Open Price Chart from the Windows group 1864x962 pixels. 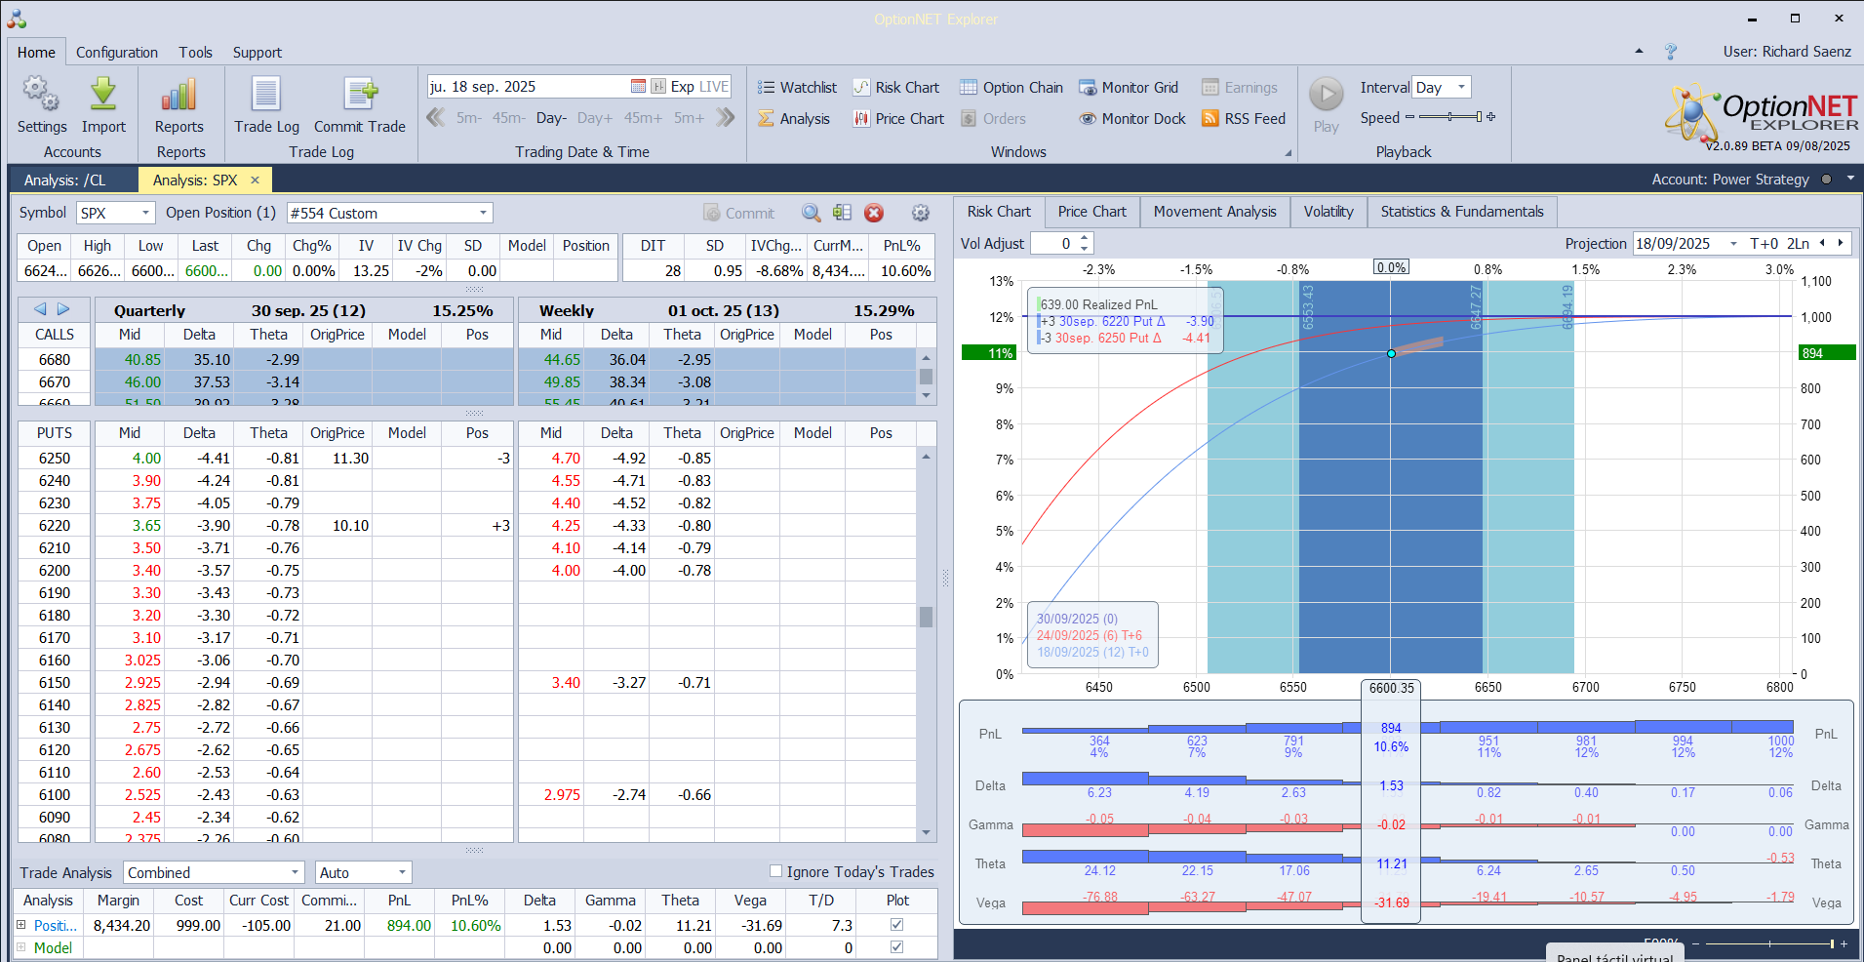[898, 118]
